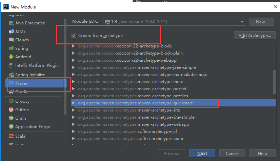Click the Cancel button
The width and height of the screenshot is (280, 161).
click(x=232, y=153)
